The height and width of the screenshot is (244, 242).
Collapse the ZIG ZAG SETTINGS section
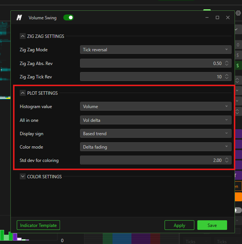point(23,36)
